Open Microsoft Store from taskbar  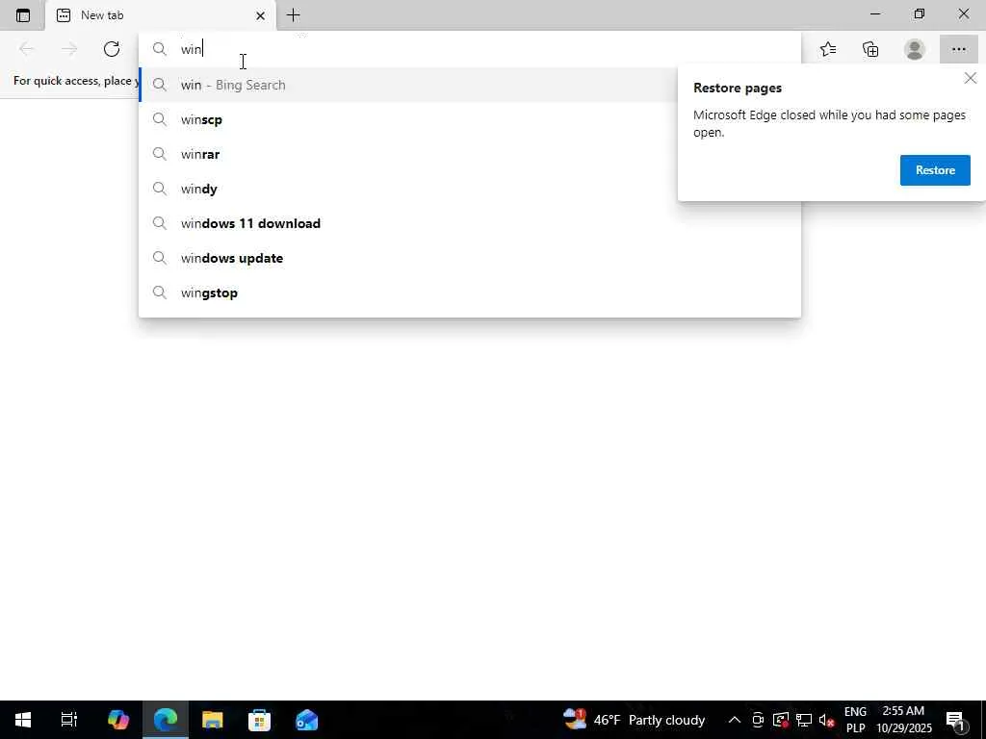tap(259, 720)
